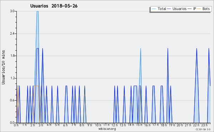
Task: Click the Bots legend entry
Action: tap(203, 9)
